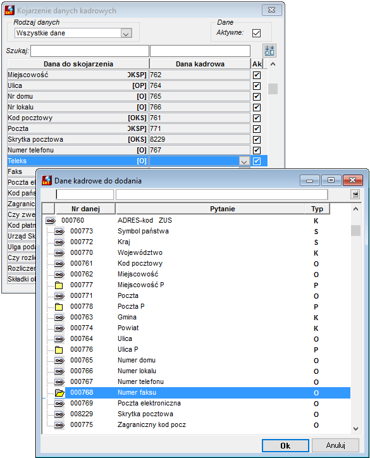Click the link icon for 000761 Kod pocztowy
The image size is (370, 458).
(x=59, y=263)
